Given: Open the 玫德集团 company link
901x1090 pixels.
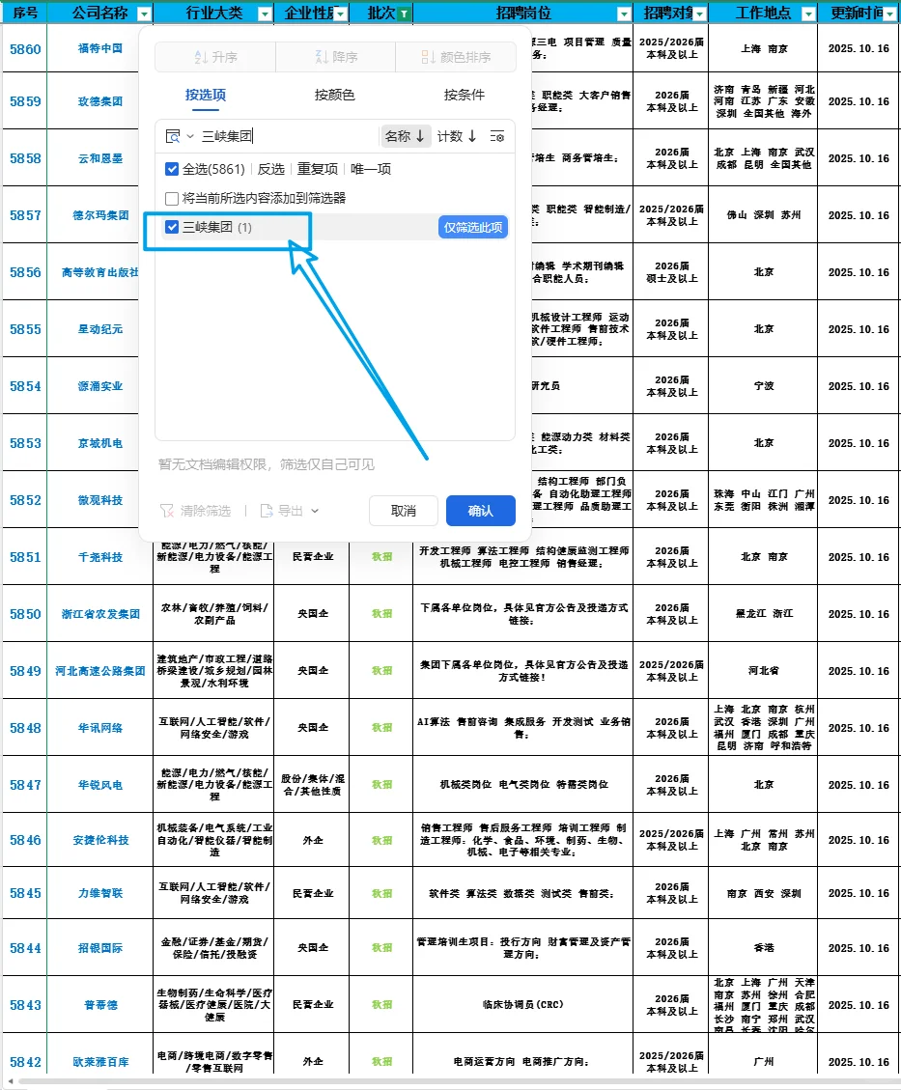Looking at the screenshot, I should pos(100,101).
